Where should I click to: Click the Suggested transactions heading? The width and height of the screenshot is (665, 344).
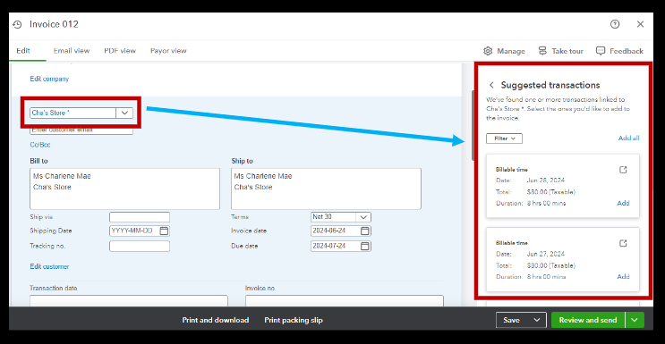tap(550, 85)
